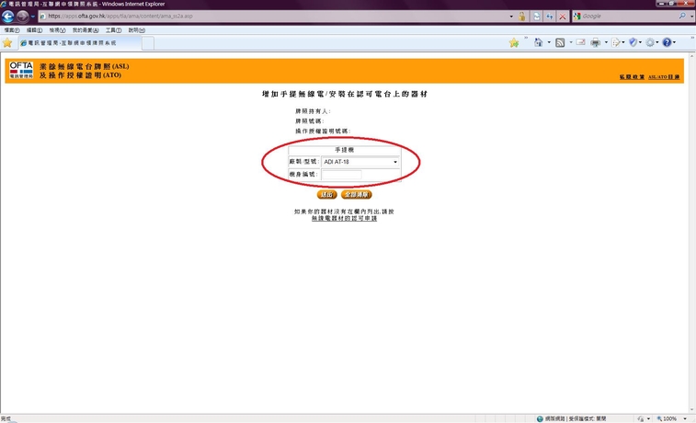Screen dimensions: 696x423
Task: Expand the zoom level 100% dropdown
Action: (x=685, y=418)
